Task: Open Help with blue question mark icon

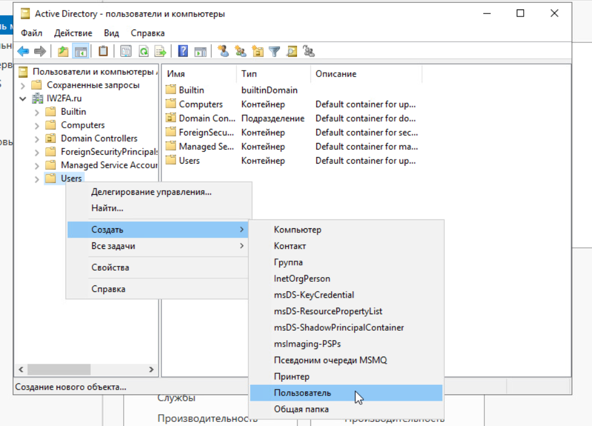Action: (x=183, y=51)
